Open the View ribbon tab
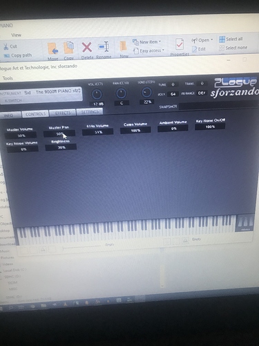Screen dimensions: 259x346 point(16,35)
